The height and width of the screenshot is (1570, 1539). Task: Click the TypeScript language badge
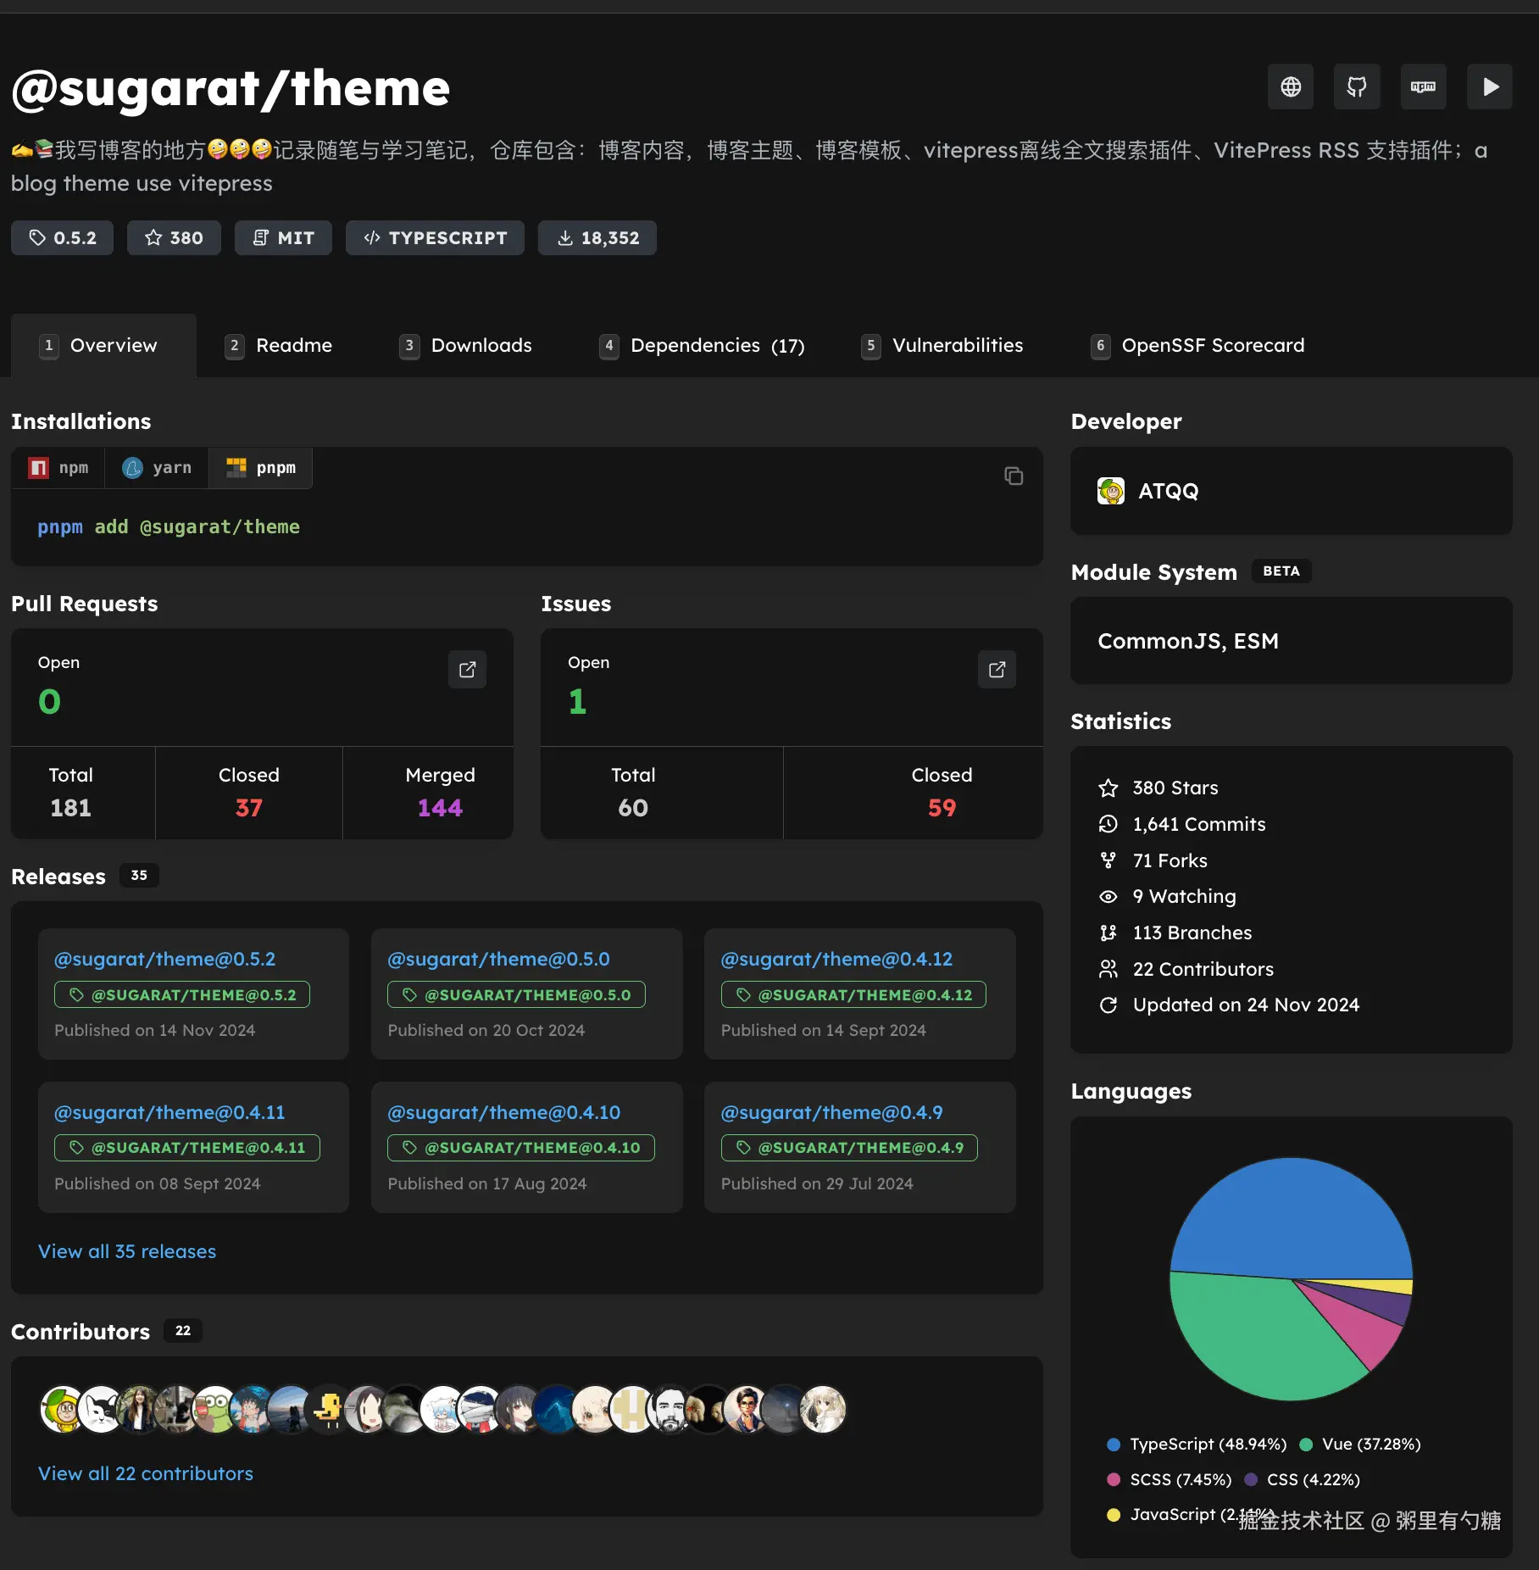[435, 238]
